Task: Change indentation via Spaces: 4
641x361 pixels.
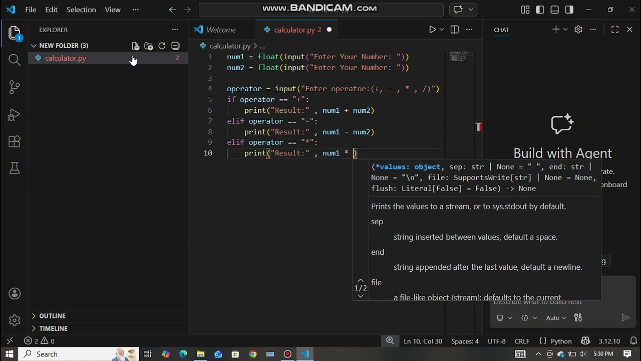Action: pos(465,341)
